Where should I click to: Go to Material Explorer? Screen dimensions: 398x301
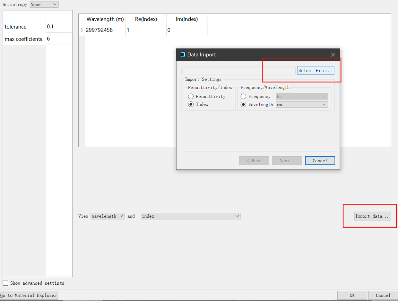click(29, 295)
